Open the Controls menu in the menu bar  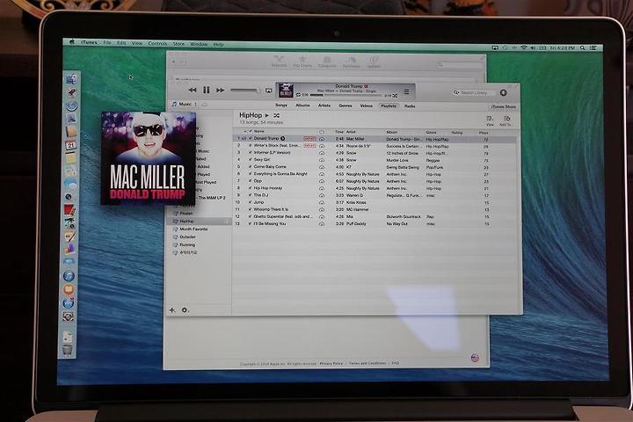157,43
